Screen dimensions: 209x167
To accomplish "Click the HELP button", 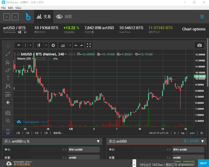I will click(x=203, y=163).
